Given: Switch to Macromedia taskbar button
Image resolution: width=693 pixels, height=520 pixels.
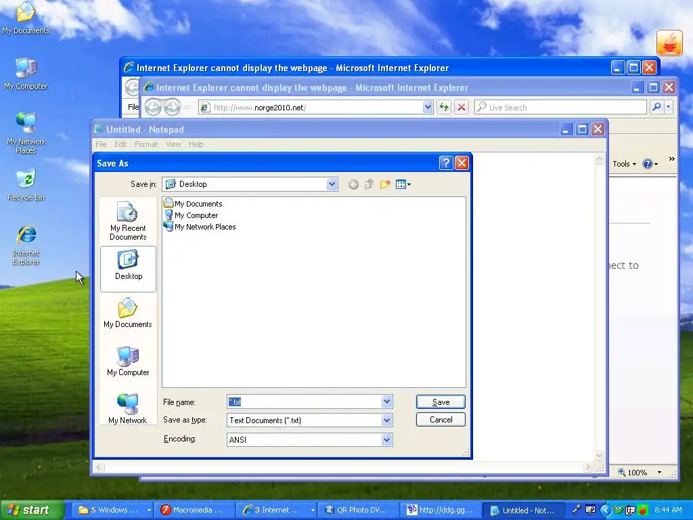Looking at the screenshot, I should [x=195, y=510].
